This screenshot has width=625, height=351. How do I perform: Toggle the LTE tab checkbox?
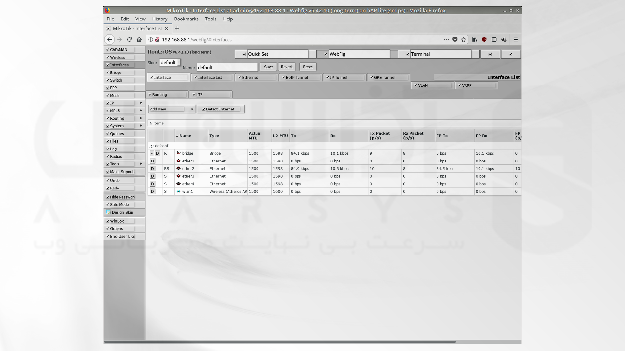coord(194,95)
